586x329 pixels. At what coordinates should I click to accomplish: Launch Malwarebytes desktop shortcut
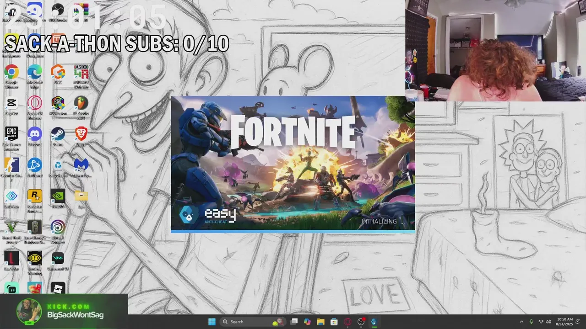[81, 168]
